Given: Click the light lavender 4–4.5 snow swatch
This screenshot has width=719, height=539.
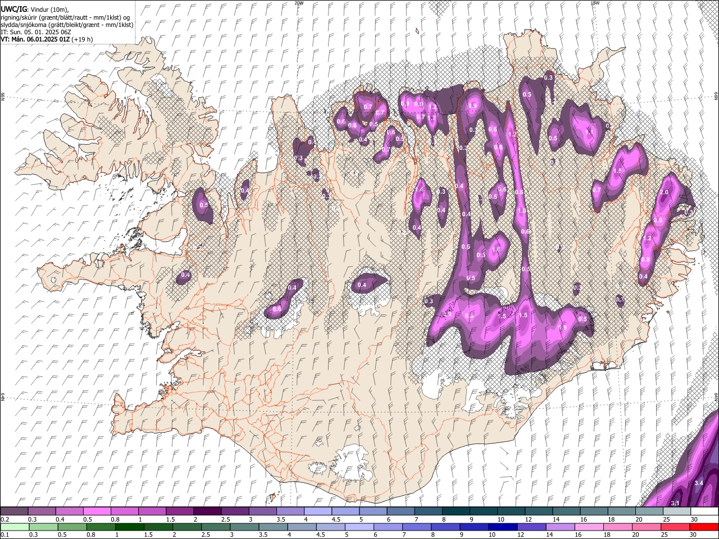Looking at the screenshot, I should (318, 511).
